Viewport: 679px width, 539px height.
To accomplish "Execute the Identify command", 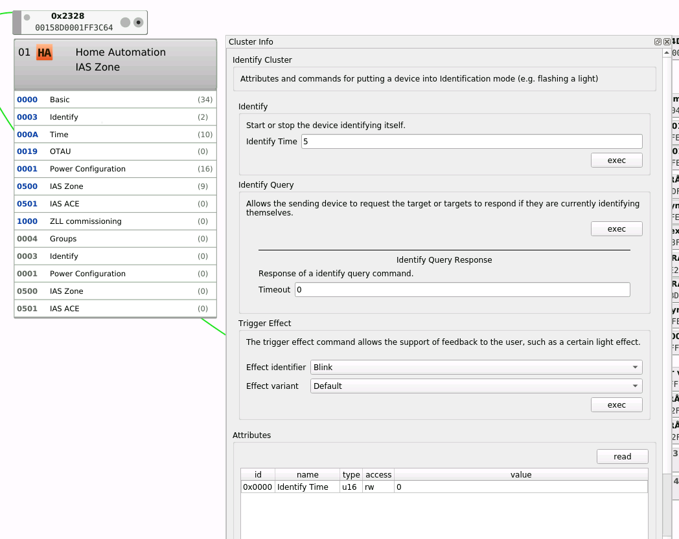I will pyautogui.click(x=617, y=160).
